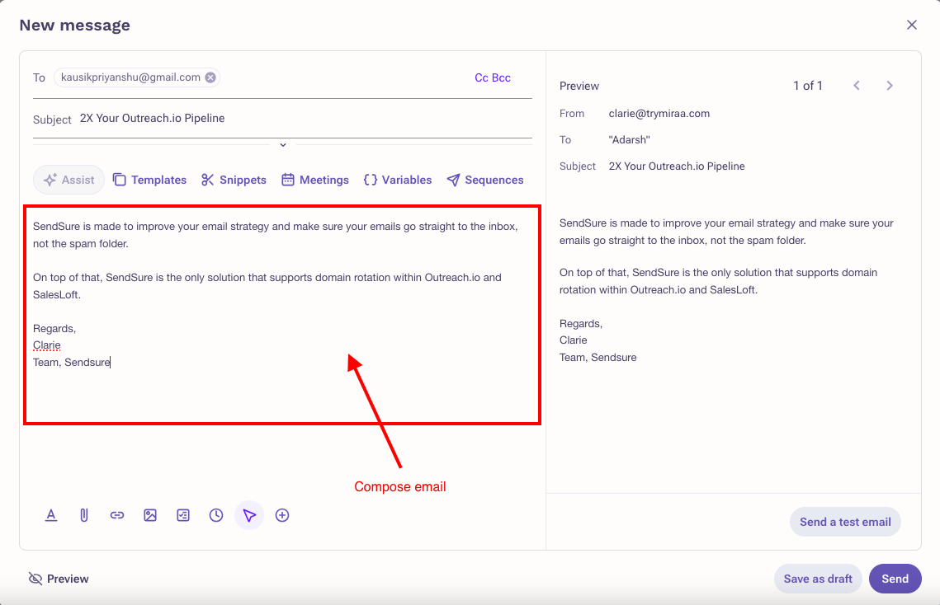Add a task checklist icon
Viewport: 940px width, 605px height.
183,515
